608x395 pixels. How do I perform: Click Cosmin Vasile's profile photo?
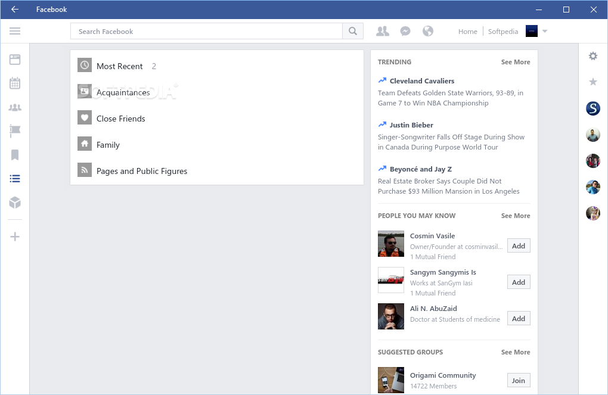point(391,244)
